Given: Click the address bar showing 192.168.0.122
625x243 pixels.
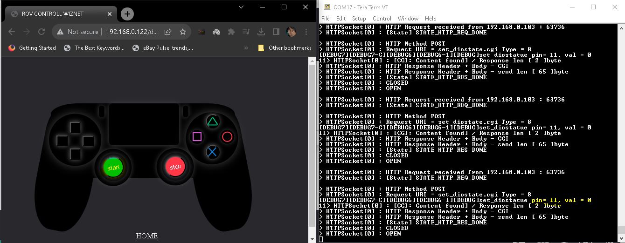Looking at the screenshot, I should click(132, 32).
